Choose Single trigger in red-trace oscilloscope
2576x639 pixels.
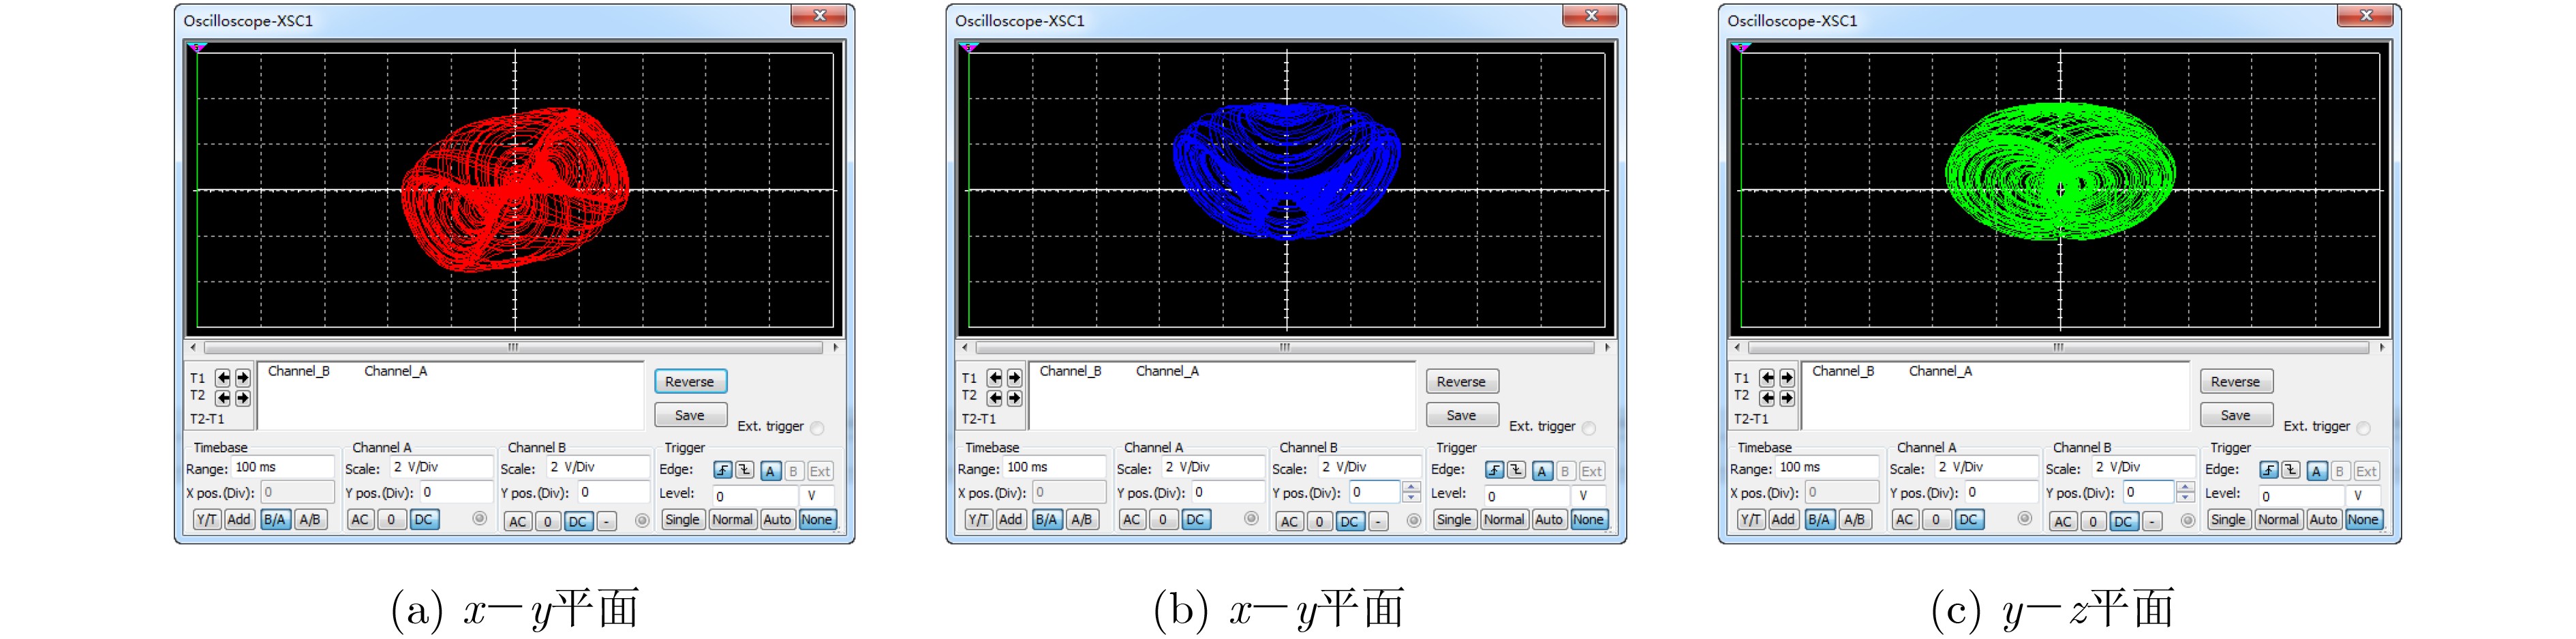683,520
